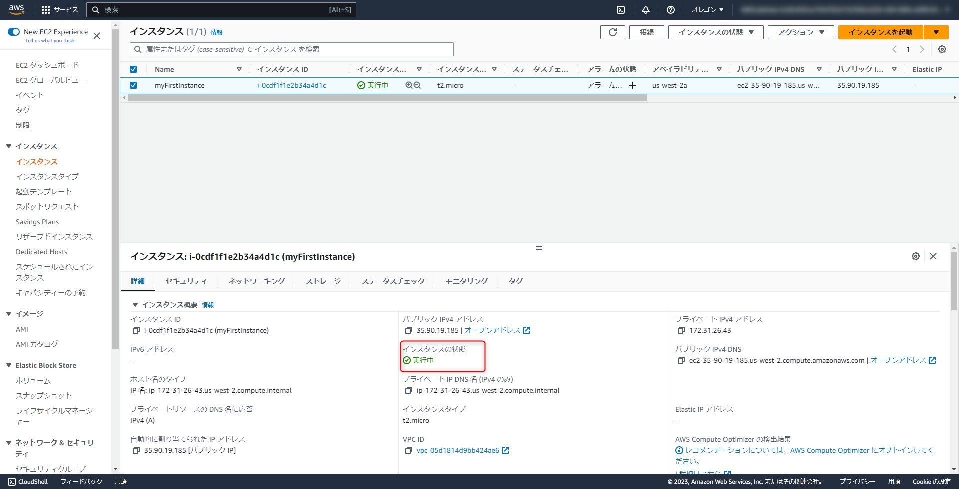
Task: Open the notifications bell icon
Action: tap(646, 9)
